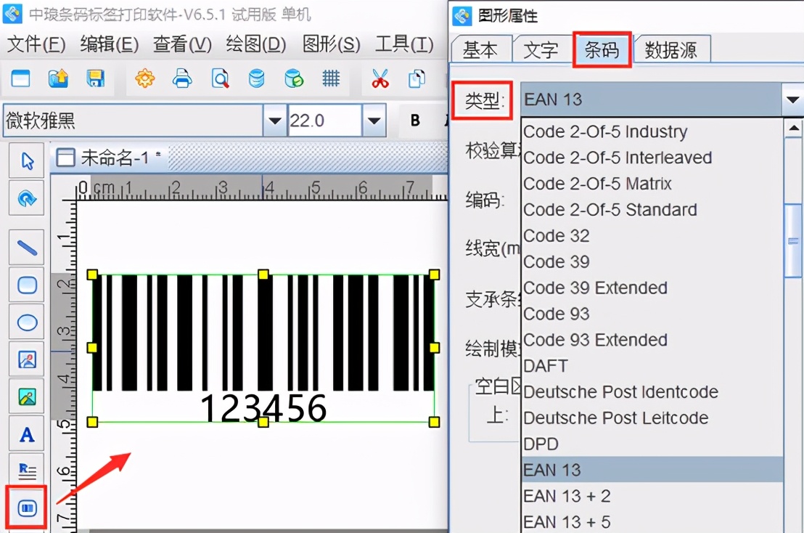Open the 数据源 tab
The height and width of the screenshot is (533, 804).
671,49
